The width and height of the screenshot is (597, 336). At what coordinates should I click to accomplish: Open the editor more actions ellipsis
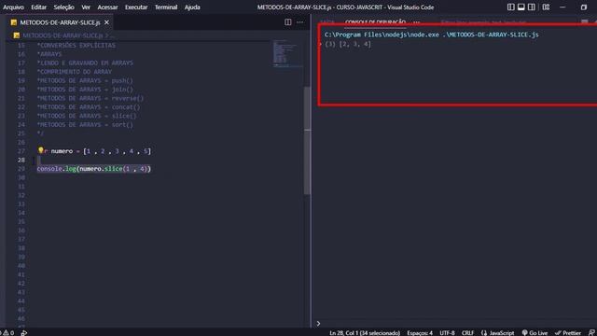tap(300, 22)
